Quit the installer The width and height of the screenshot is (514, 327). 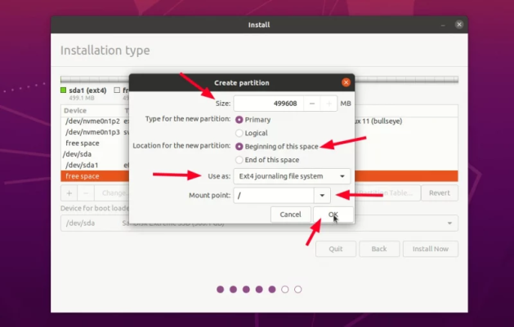point(336,250)
